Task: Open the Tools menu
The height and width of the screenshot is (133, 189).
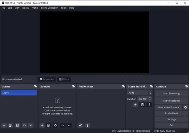Action: coord(64,8)
